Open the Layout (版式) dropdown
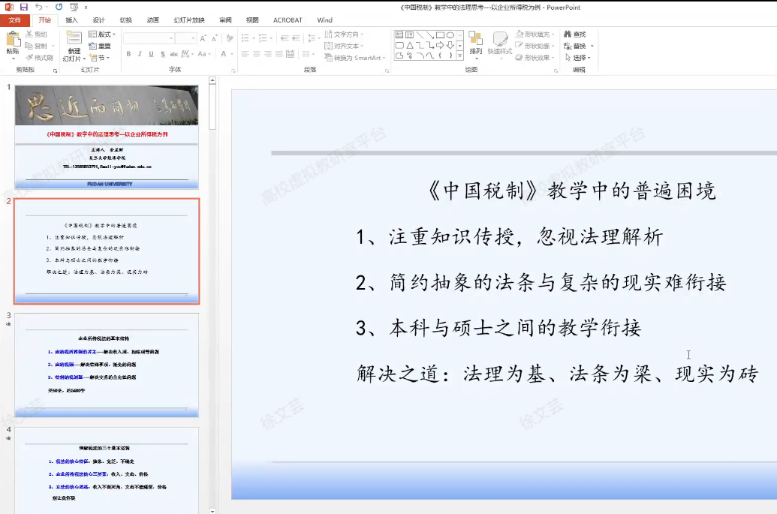777x514 pixels. click(101, 35)
